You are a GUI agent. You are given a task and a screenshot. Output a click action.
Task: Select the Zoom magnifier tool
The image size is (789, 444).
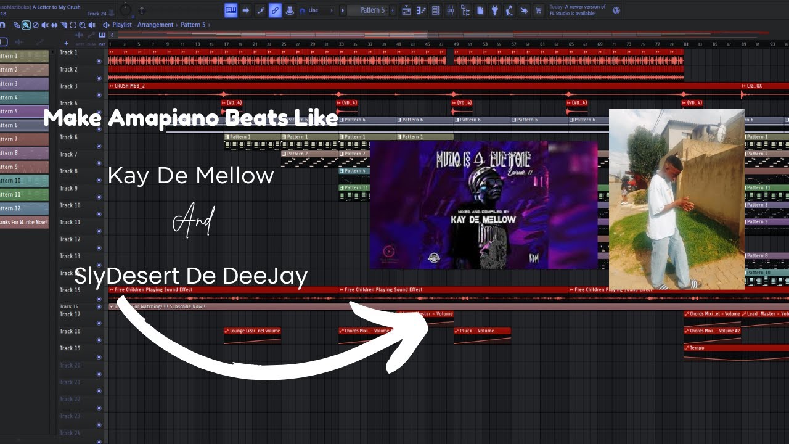click(x=83, y=25)
